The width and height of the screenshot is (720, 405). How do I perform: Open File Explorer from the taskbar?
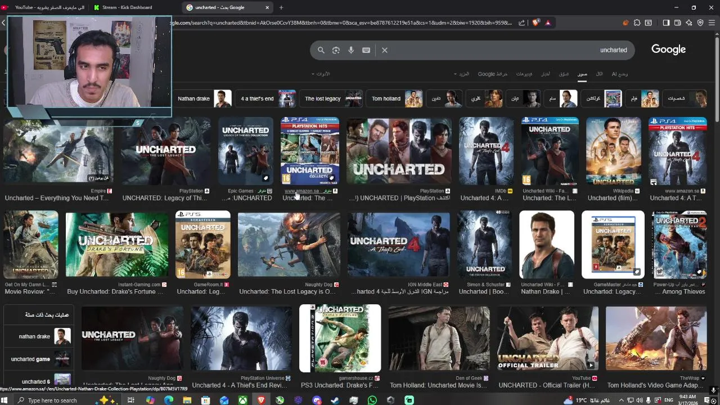tap(187, 400)
